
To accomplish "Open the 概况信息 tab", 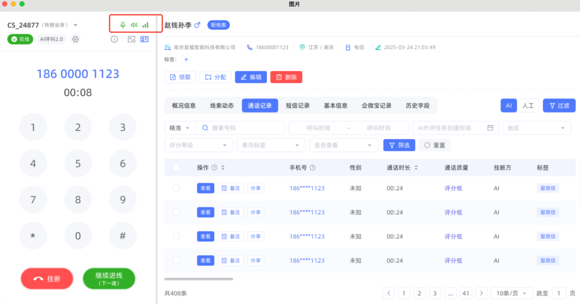I will pyautogui.click(x=184, y=106).
